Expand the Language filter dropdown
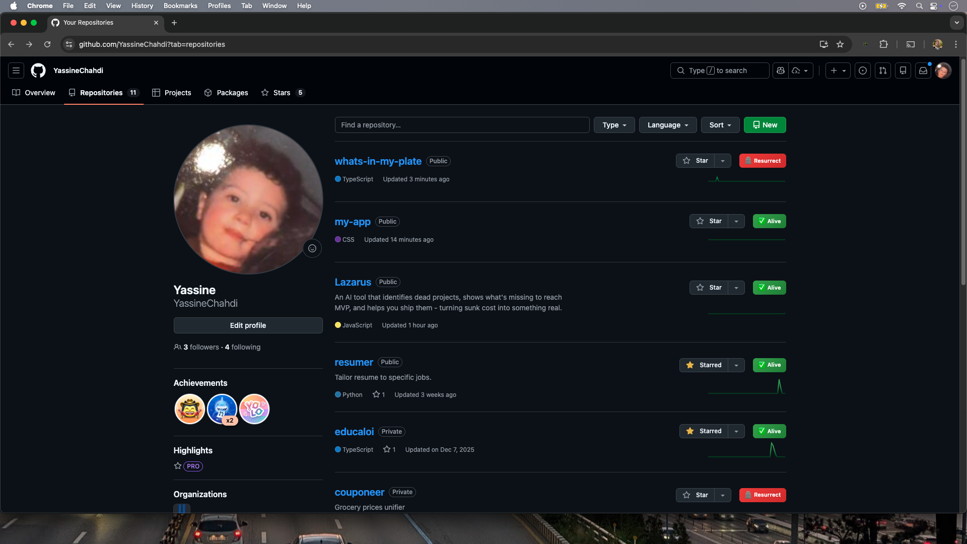Image resolution: width=967 pixels, height=544 pixels. 667,125
